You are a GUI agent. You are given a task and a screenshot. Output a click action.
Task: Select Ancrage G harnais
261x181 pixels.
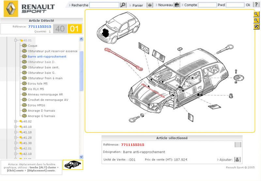click(41, 116)
